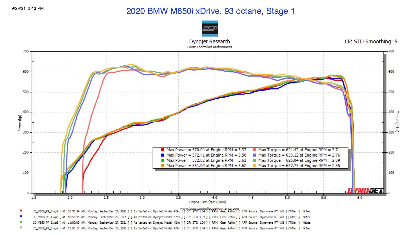Click the blue Max Power 572.41 legend swatch
Viewport: 412px width, 235px height.
click(163, 155)
